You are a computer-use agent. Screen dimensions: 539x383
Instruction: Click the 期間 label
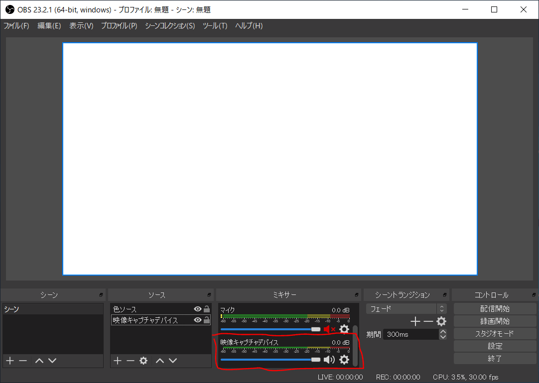tap(374, 334)
